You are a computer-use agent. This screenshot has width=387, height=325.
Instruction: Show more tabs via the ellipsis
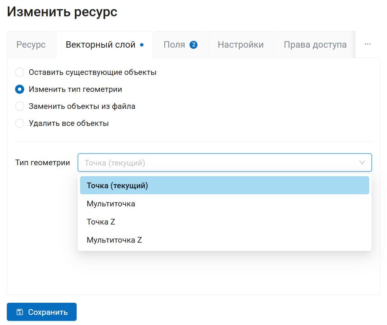pyautogui.click(x=368, y=44)
